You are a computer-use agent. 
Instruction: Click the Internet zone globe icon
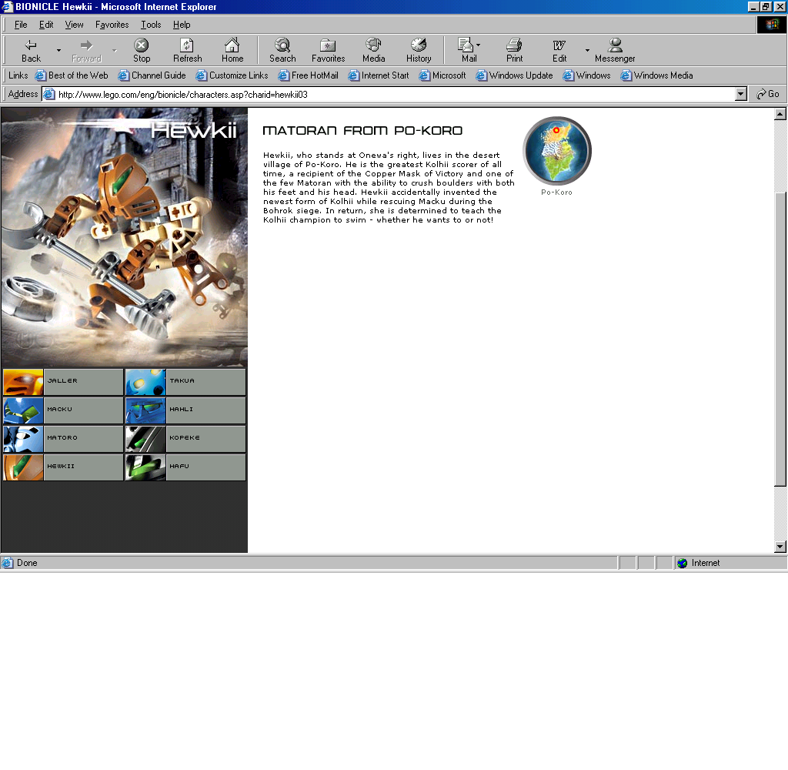point(682,563)
